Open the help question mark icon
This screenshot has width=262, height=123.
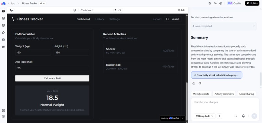3,116
